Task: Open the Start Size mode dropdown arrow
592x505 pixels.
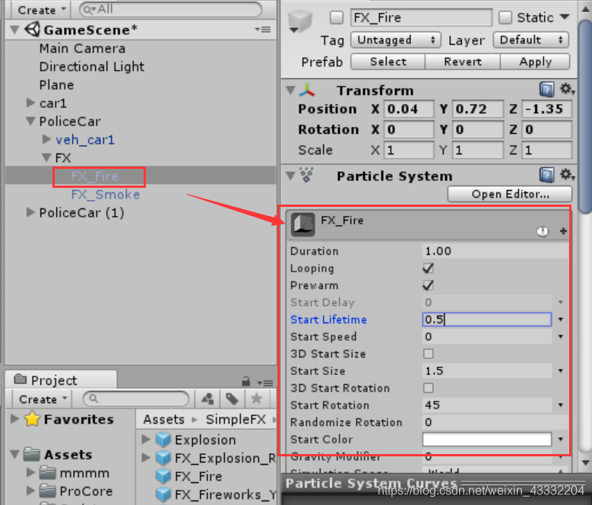Action: [x=561, y=371]
